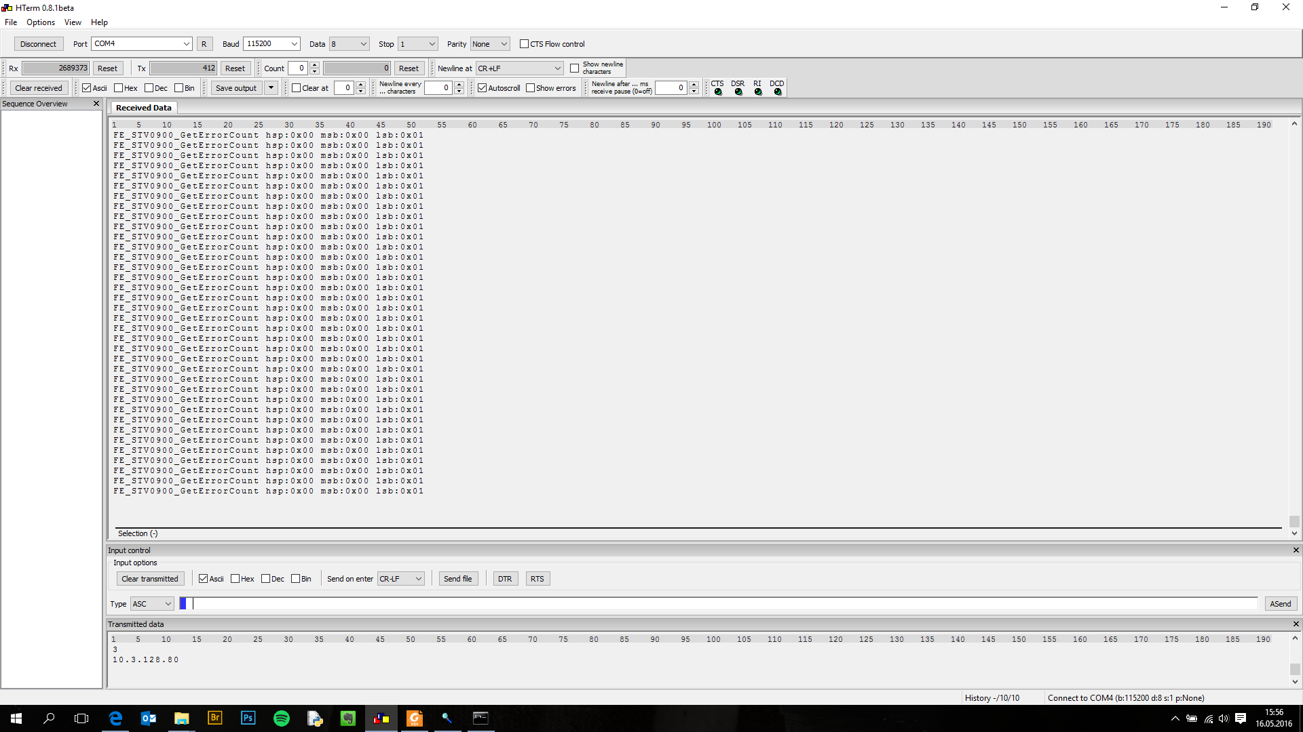The height and width of the screenshot is (732, 1303).
Task: Click the blue input color marker
Action: click(183, 604)
